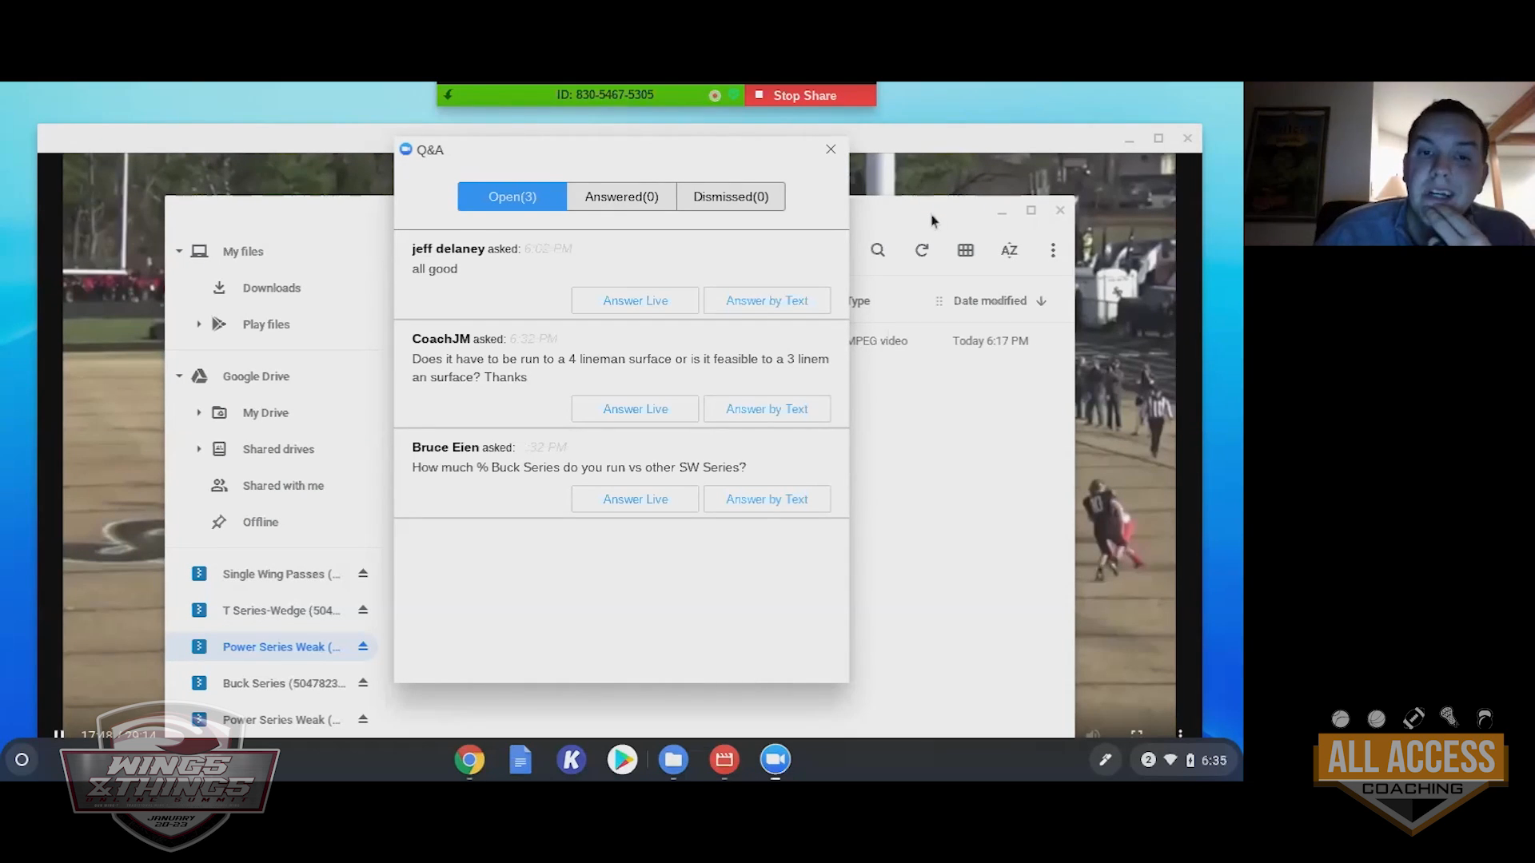Click Answer by Text for Bruce Eien's question
The width and height of the screenshot is (1535, 863).
[767, 499]
